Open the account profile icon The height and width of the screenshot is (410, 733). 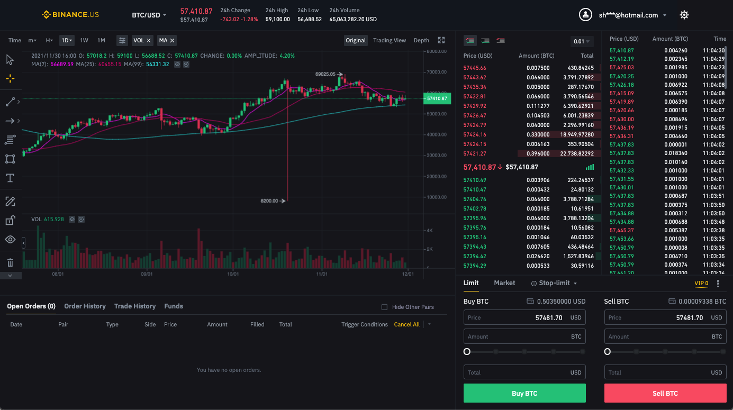click(585, 15)
